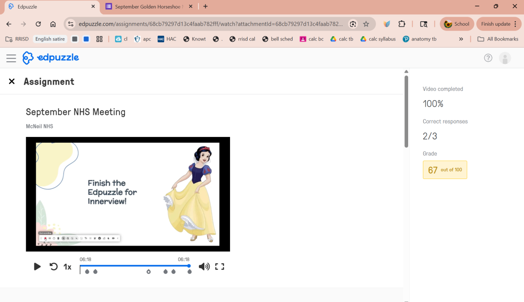This screenshot has height=302, width=524.
Task: Click the 100% video completed value
Action: (x=433, y=104)
